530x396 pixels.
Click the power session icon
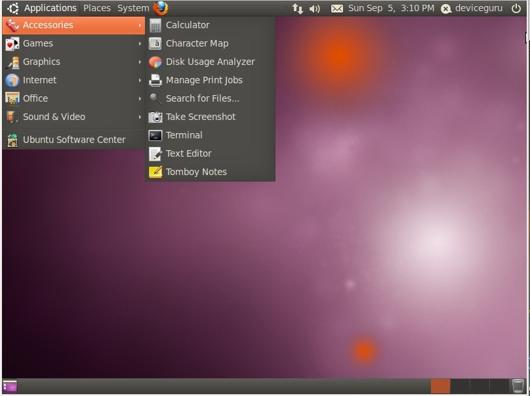coord(516,8)
